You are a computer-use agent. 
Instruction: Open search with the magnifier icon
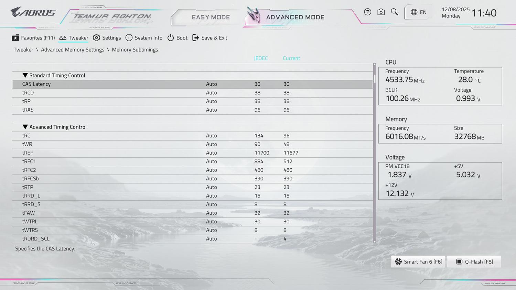point(394,12)
